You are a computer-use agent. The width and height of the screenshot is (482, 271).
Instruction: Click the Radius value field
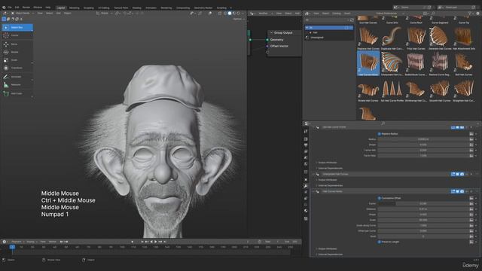423,139
